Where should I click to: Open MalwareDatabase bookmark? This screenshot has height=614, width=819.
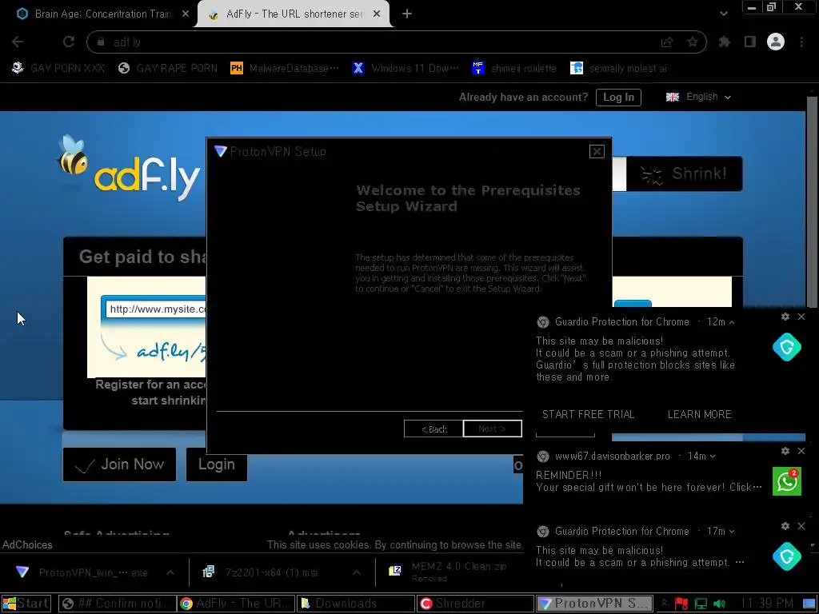point(285,69)
